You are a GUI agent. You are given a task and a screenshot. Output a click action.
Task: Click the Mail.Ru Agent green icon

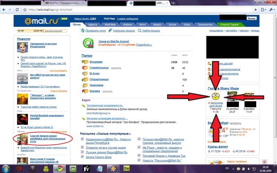pyautogui.click(x=88, y=43)
